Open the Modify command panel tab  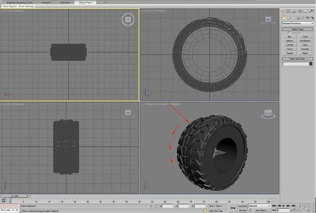pos(288,11)
